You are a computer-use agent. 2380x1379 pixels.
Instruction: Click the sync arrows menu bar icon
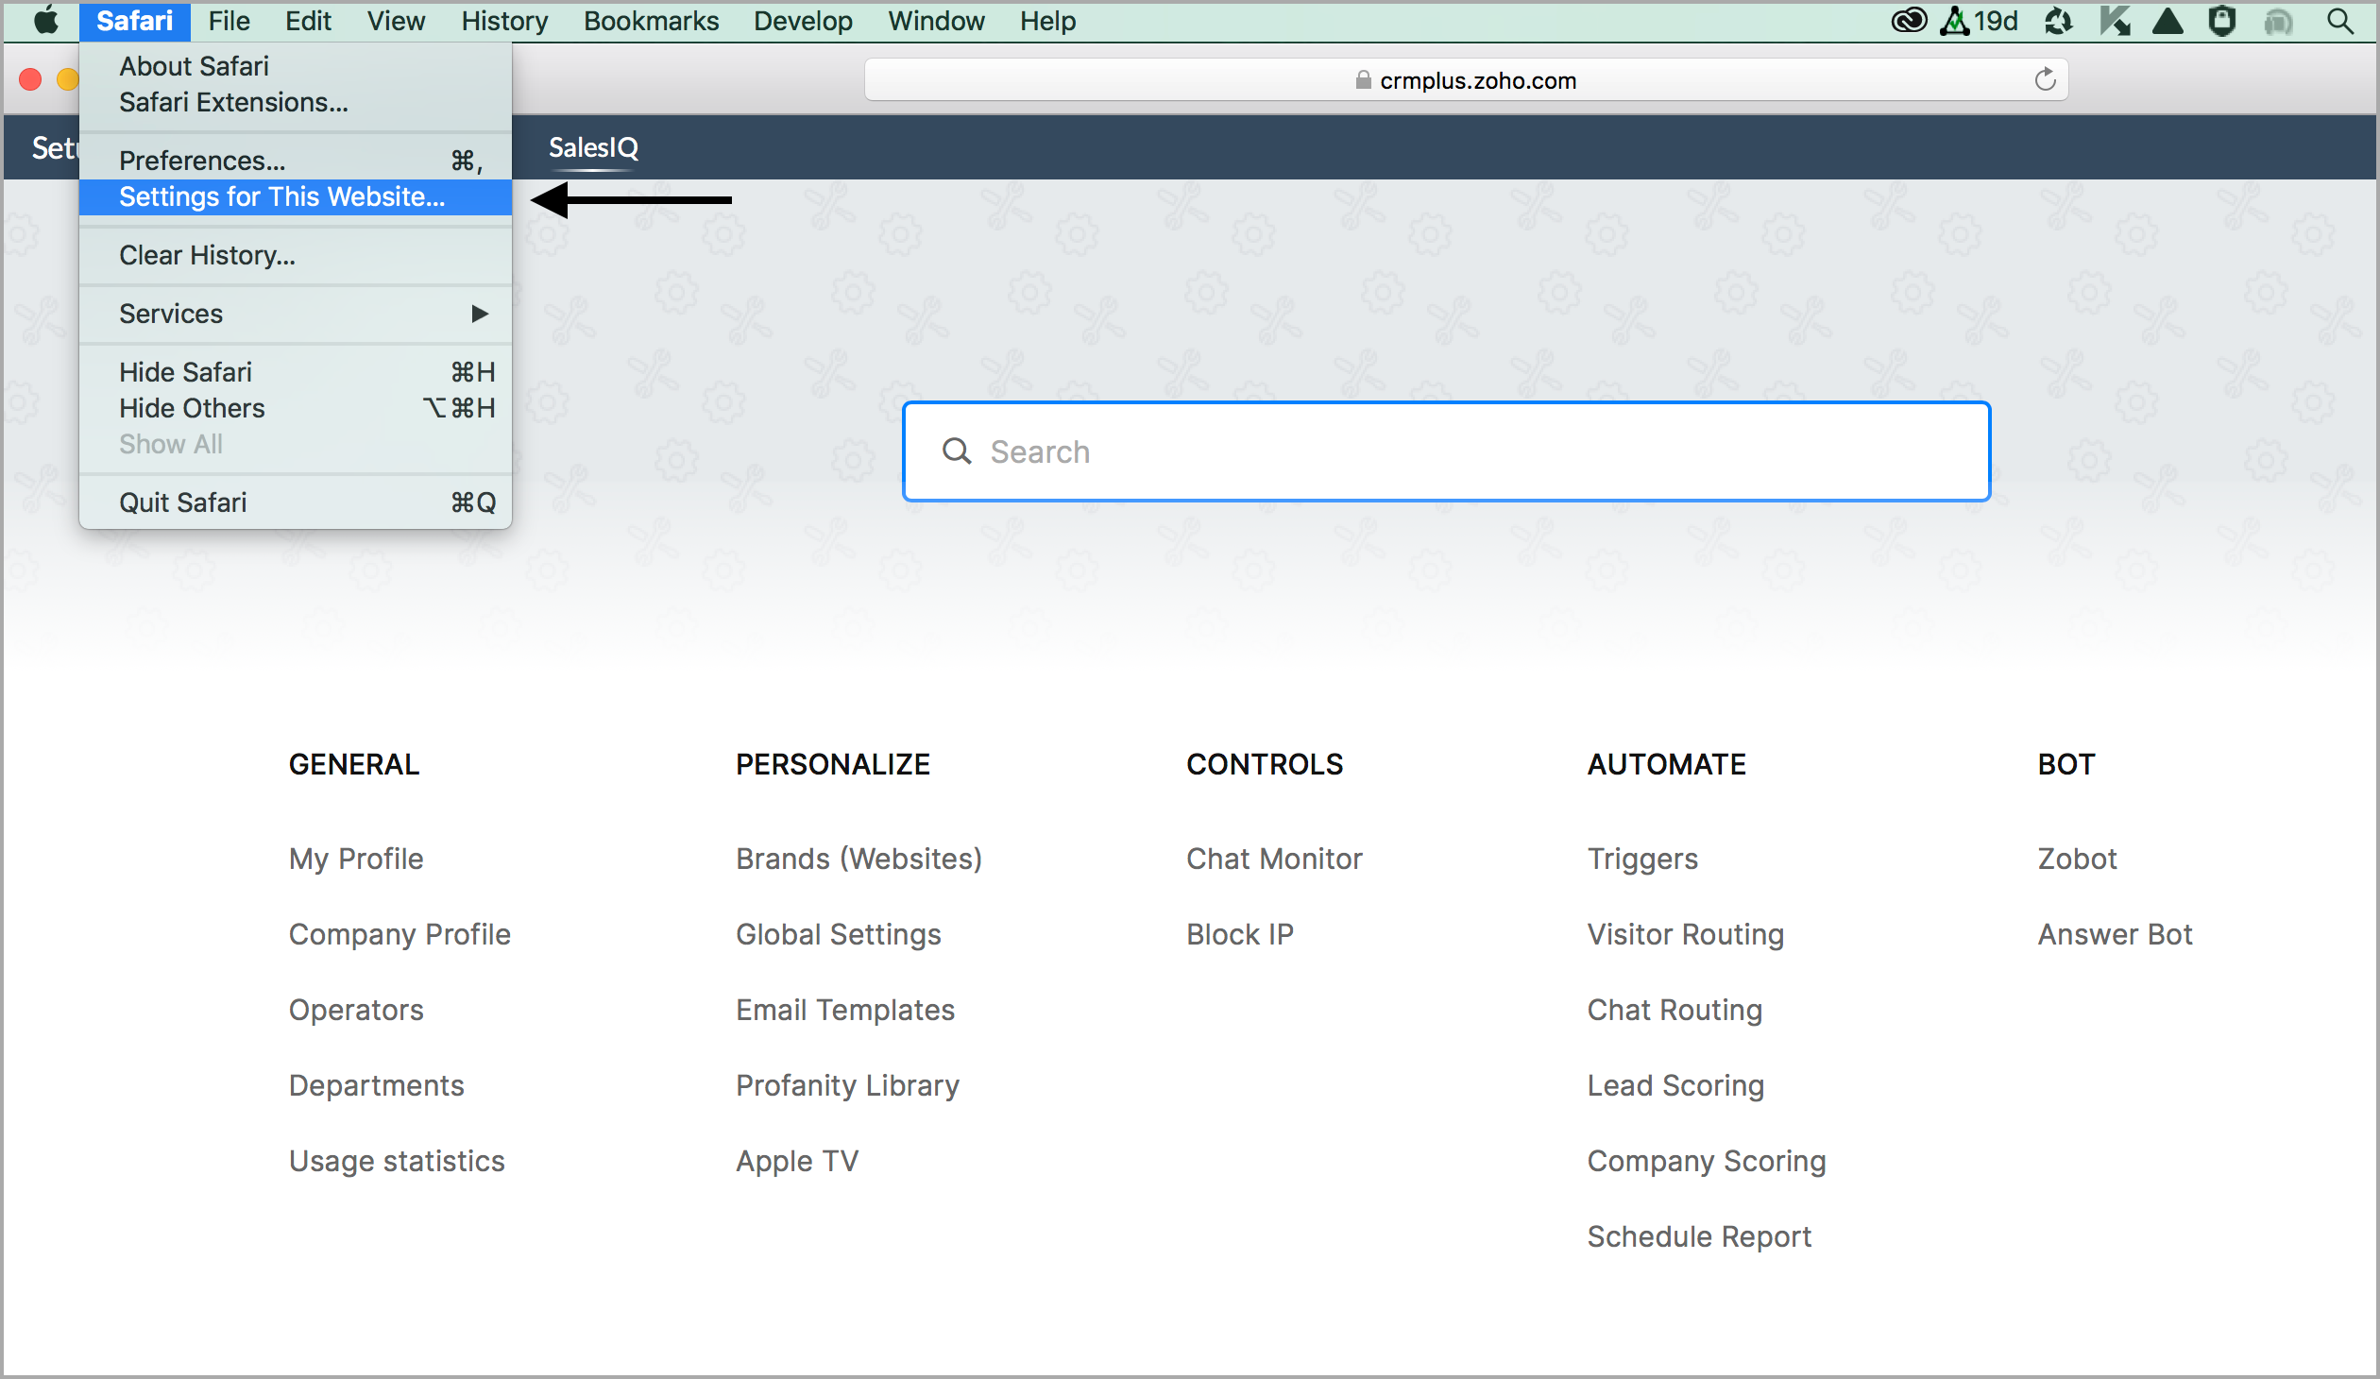2058,21
